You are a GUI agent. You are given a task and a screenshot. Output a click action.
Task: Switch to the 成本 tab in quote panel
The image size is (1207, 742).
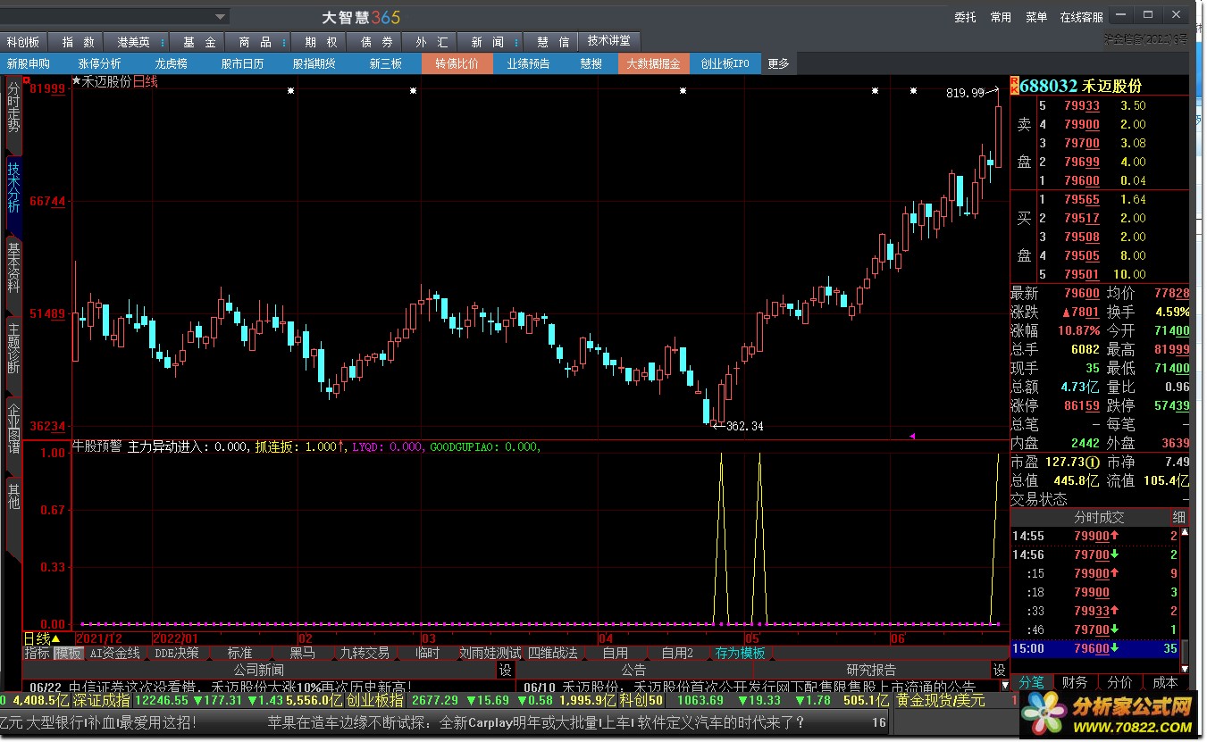(x=1165, y=682)
